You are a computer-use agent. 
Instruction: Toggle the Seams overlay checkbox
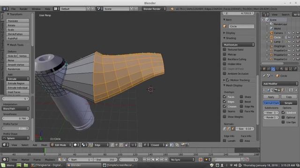225,111
